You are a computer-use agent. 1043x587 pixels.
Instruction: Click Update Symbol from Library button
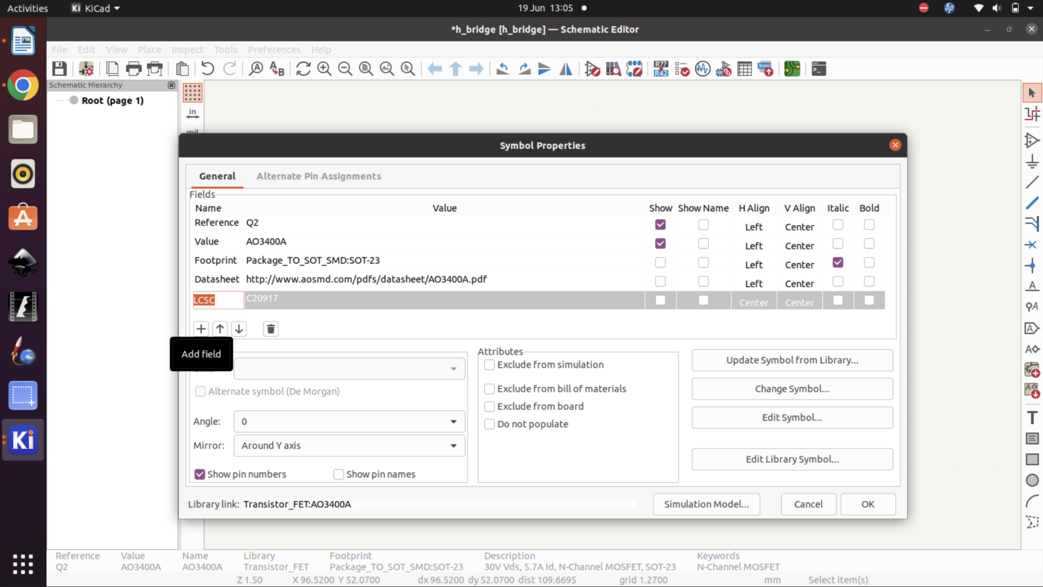pyautogui.click(x=792, y=360)
